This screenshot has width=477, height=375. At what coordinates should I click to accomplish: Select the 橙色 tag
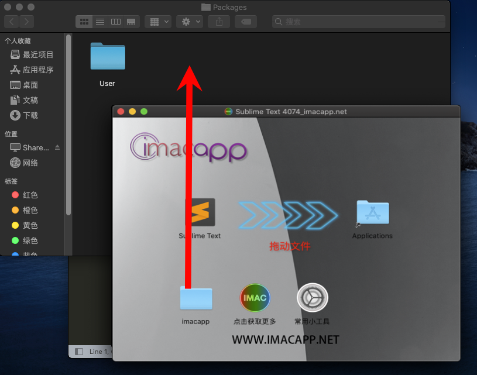click(25, 210)
